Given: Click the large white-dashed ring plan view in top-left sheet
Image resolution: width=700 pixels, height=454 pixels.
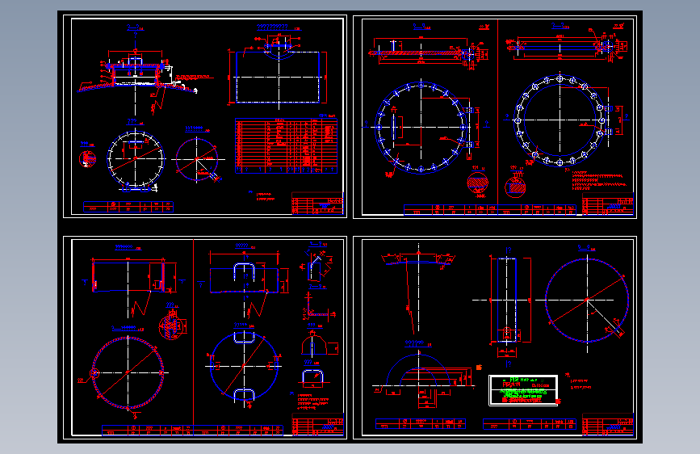Looking at the screenshot, I should (136, 158).
